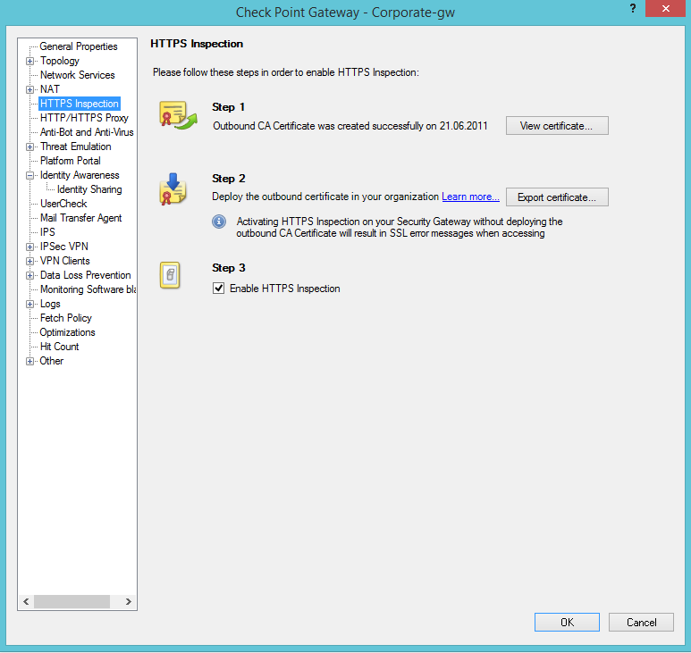Select NAT label in the tree
Image resolution: width=691 pixels, height=653 pixels.
(50, 89)
